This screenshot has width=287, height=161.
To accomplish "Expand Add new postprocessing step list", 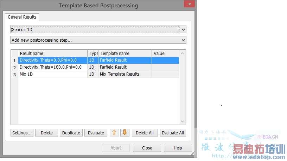I will 98,40.
